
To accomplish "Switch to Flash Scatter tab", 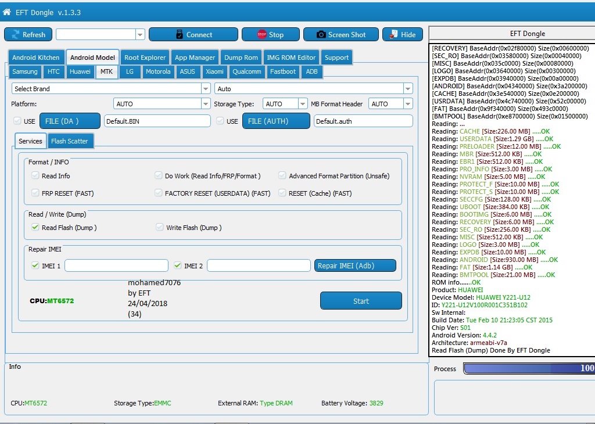I will point(70,141).
